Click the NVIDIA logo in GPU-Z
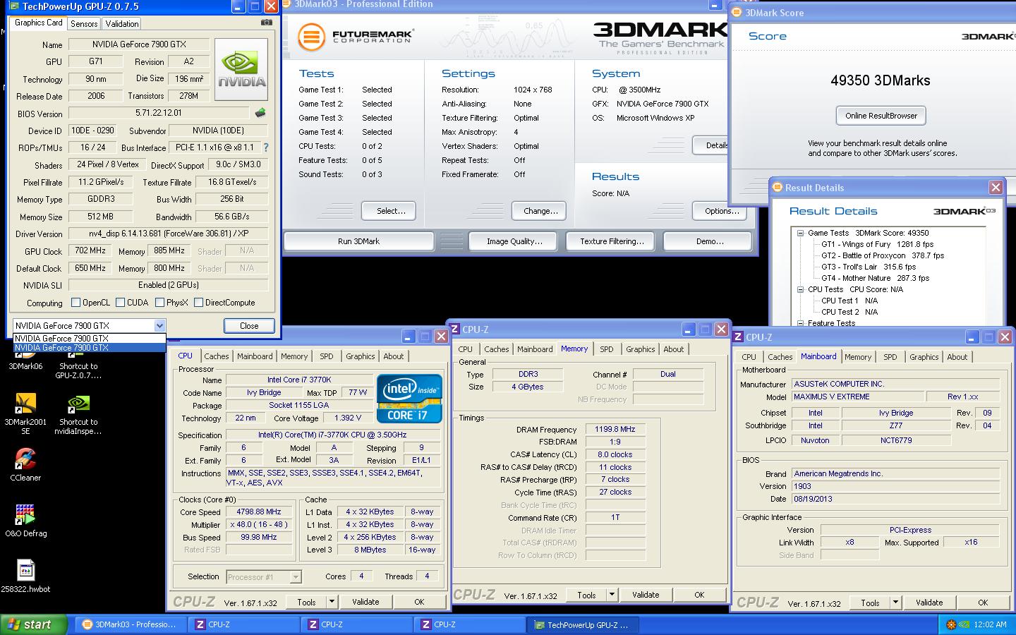The image size is (1016, 635). (241, 69)
